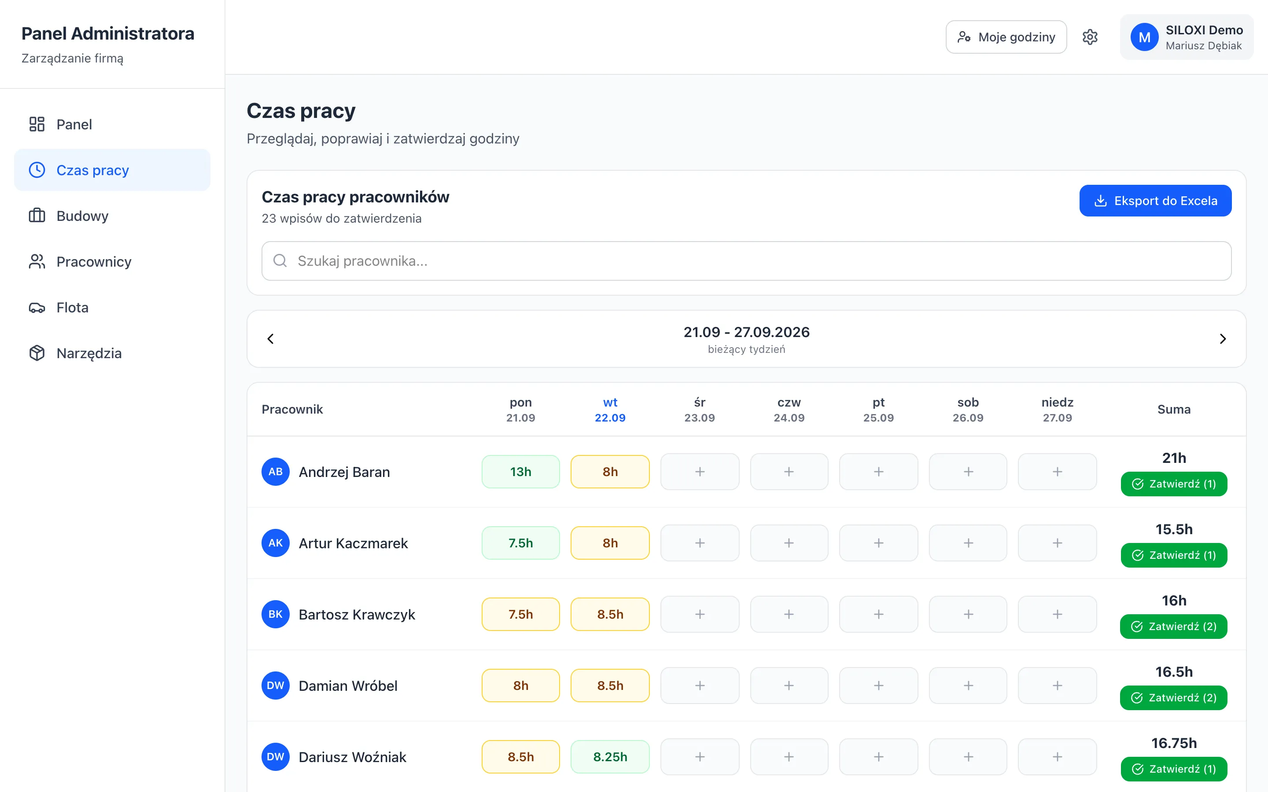Click the BK avatar of Bartosz Krawczyk
Screen dimensions: 1268x792
pyautogui.click(x=276, y=614)
